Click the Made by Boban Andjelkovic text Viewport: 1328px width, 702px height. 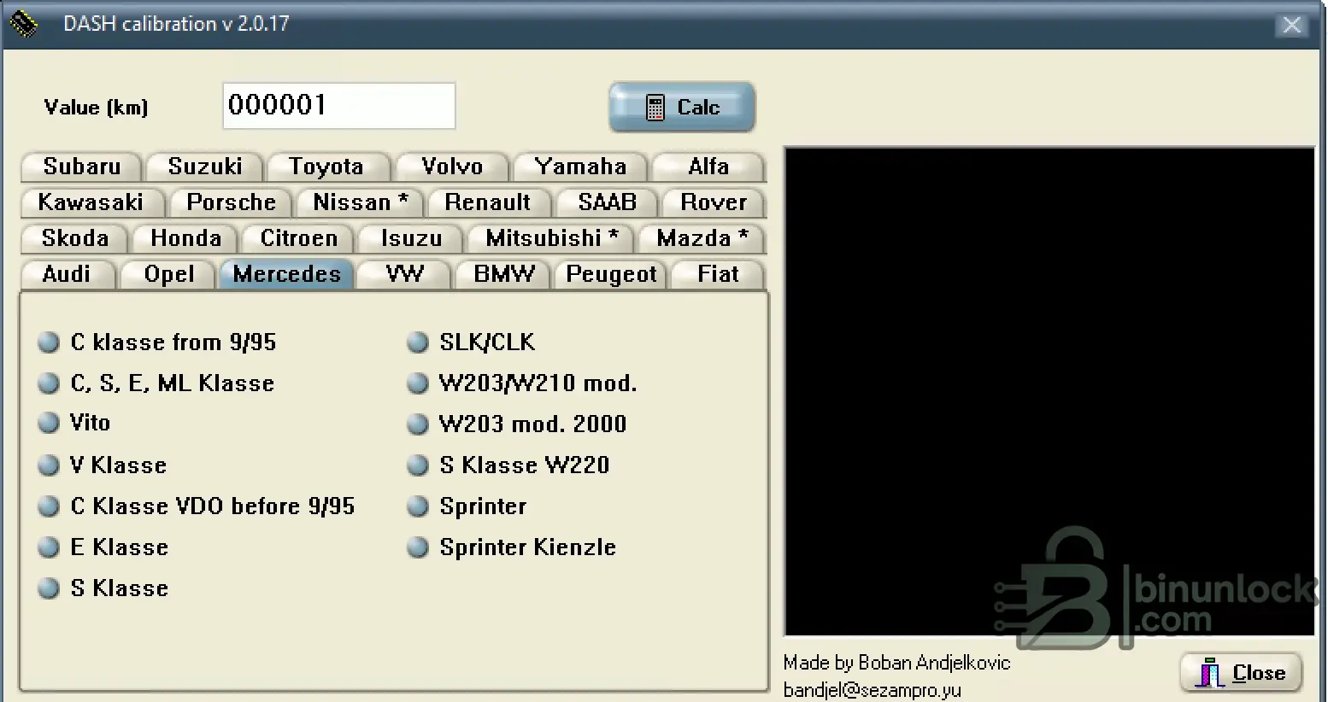coord(896,663)
